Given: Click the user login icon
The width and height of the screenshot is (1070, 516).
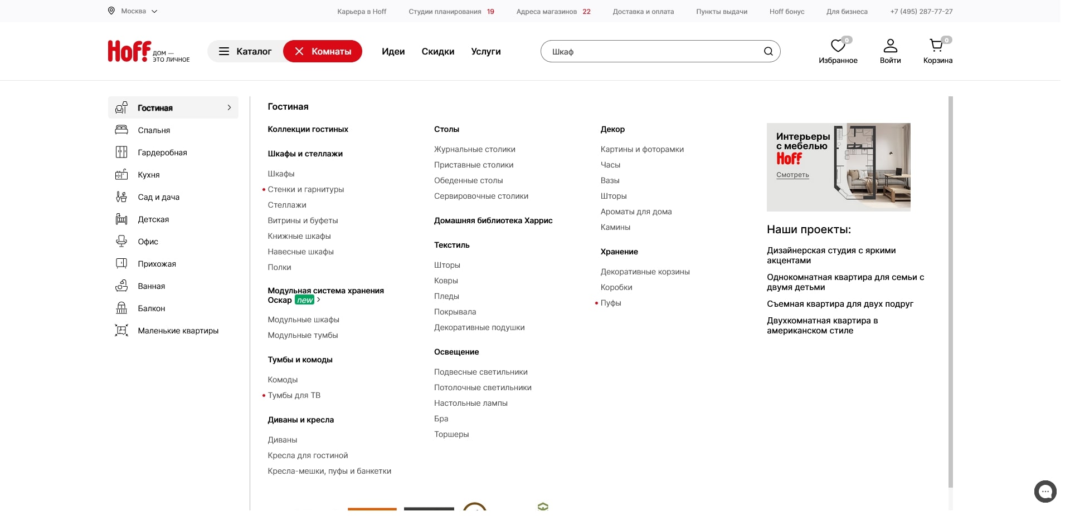Looking at the screenshot, I should (x=890, y=46).
